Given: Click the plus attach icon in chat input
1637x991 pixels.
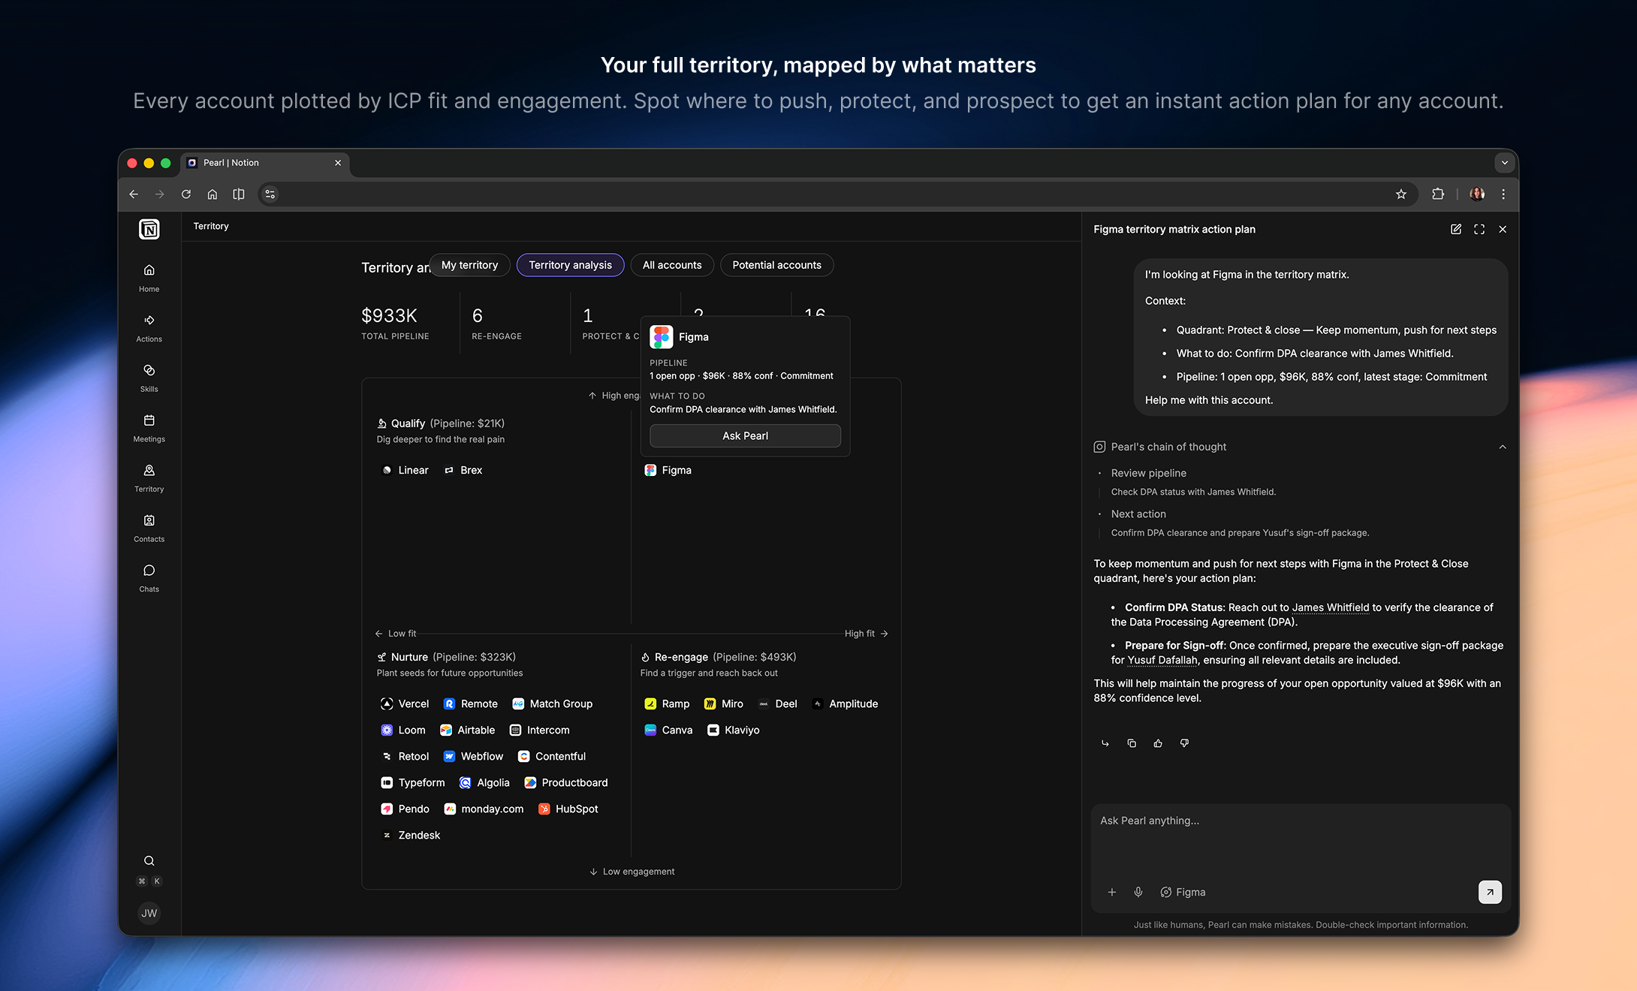Looking at the screenshot, I should point(1112,892).
